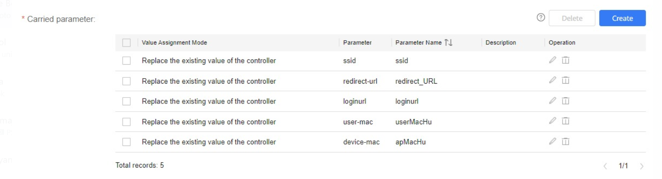Check the device-mac row checkbox
The image size is (662, 179).
click(127, 142)
